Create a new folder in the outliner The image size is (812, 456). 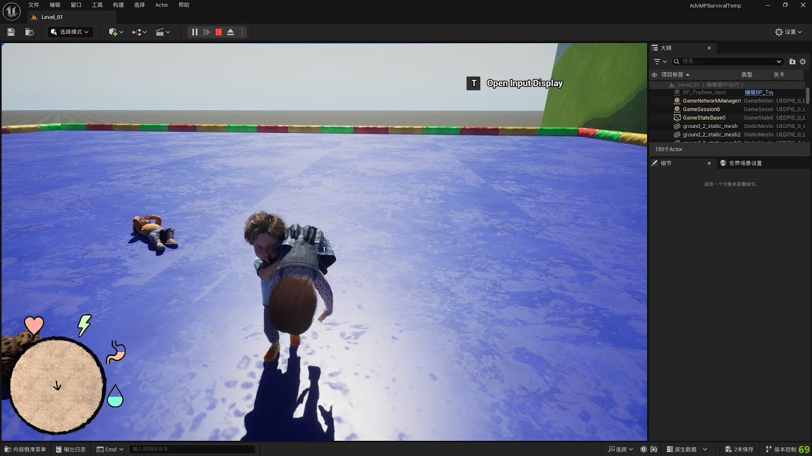(x=792, y=61)
